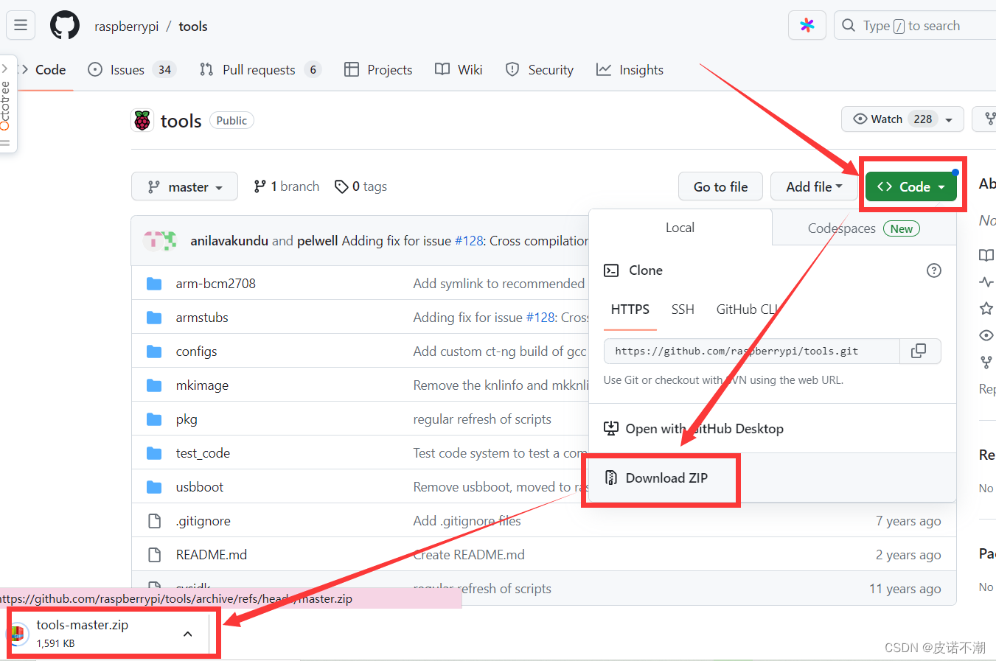Click the search magnifier icon
The width and height of the screenshot is (996, 661).
(849, 25)
